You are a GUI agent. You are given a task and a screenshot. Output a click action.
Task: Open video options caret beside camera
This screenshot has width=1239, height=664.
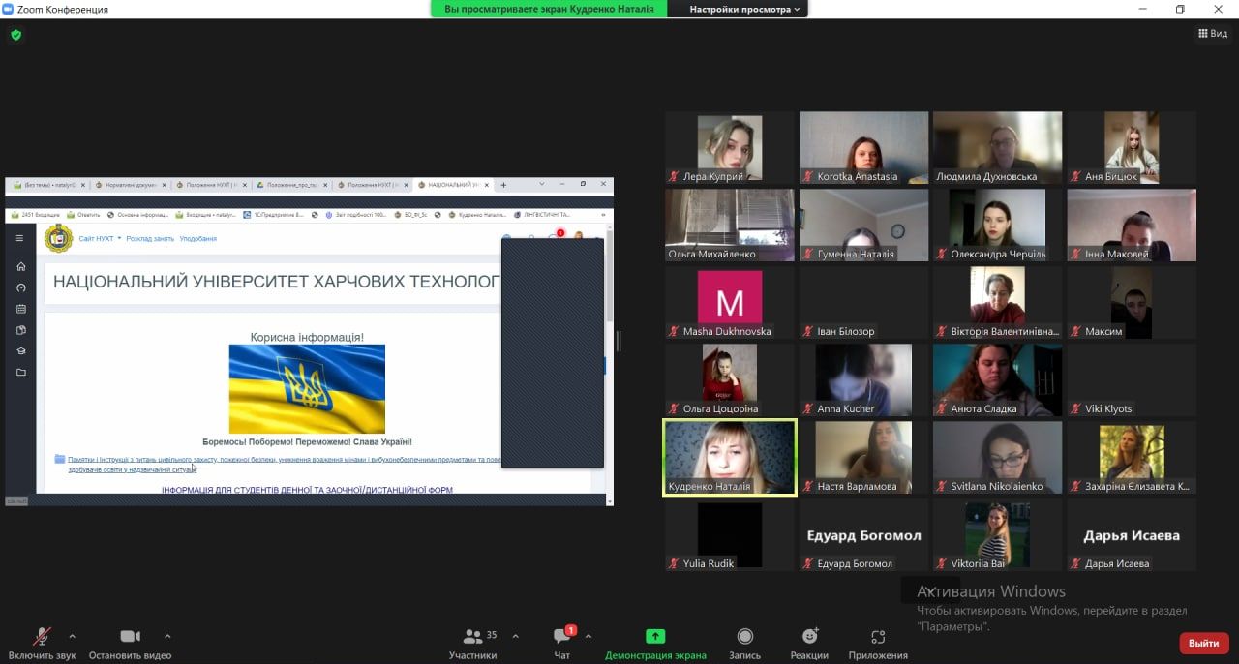click(167, 637)
